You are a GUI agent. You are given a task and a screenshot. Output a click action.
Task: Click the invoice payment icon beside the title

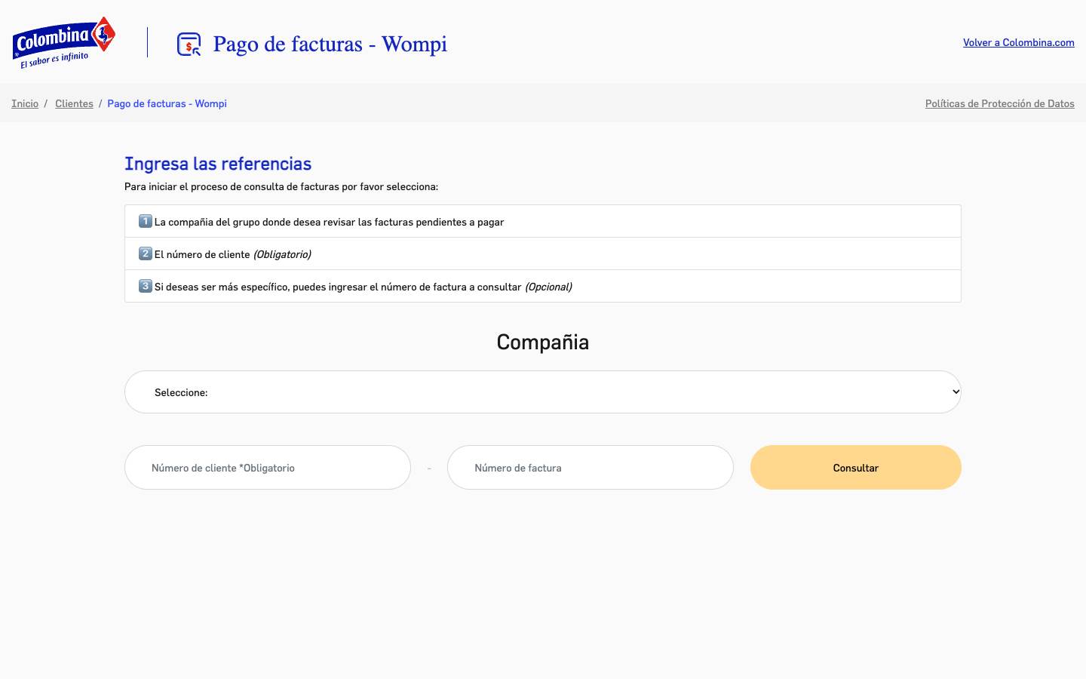tap(189, 45)
